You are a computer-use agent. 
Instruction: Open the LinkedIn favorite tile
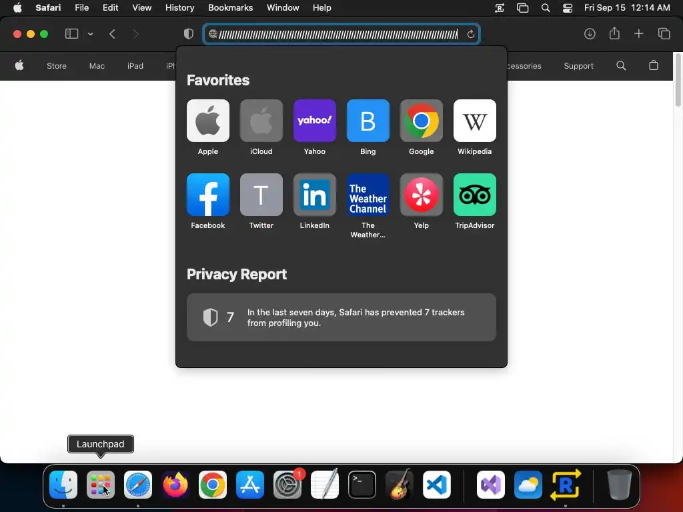[315, 195]
